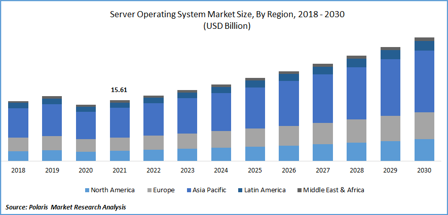Click the Europe legend color swatch

150,190
